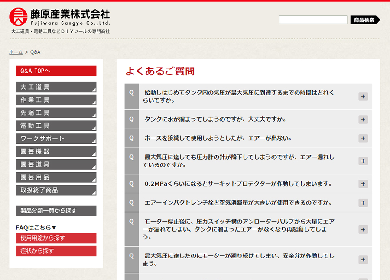Screen dimensions: 390x280
Task: Open the 大工道具 category
Action: tap(56, 87)
